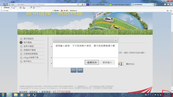Open Windows Media Player taskbar icon
This screenshot has height=97, width=173.
tap(22, 95)
